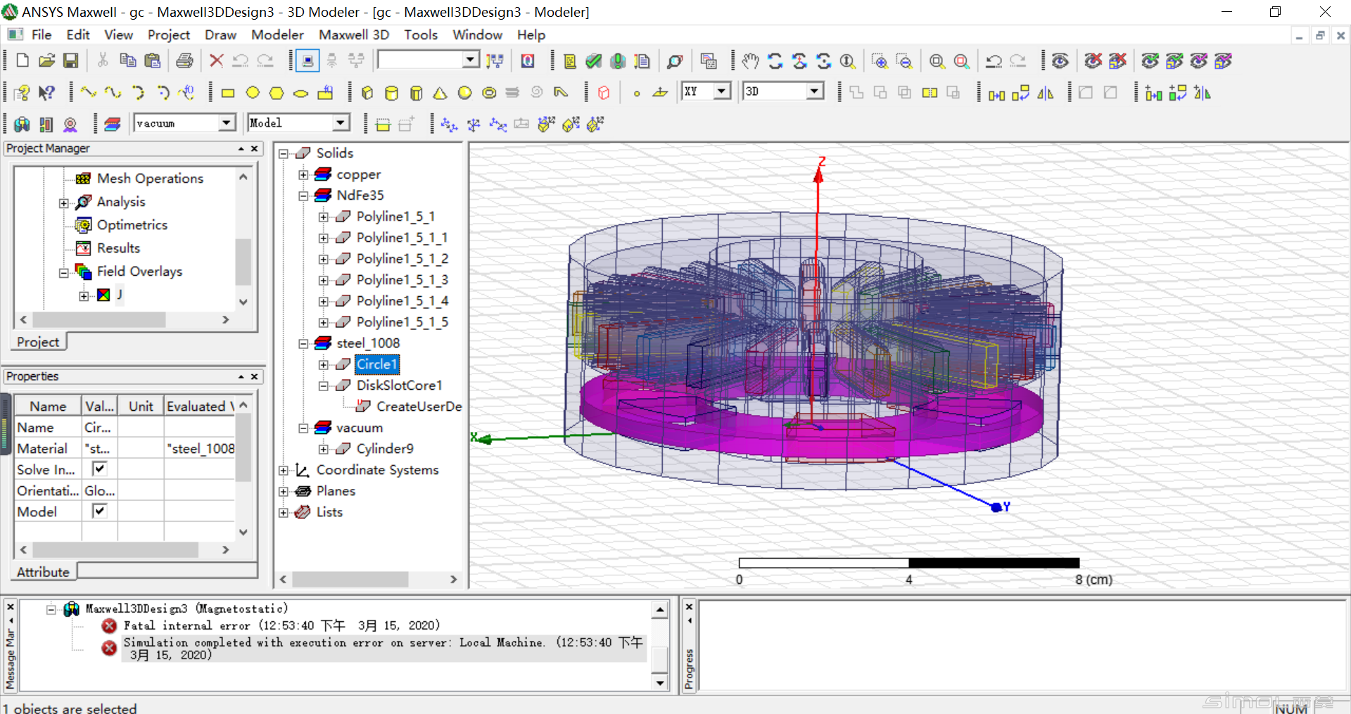
Task: Activate the Pan hand tool
Action: click(x=751, y=61)
